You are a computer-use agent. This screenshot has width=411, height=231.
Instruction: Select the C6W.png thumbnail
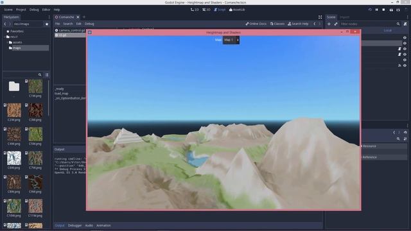pyautogui.click(x=14, y=158)
